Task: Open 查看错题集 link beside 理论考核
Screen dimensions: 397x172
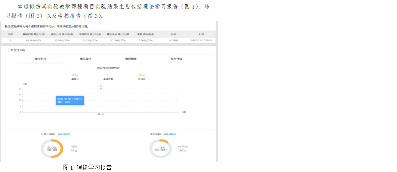Action: pyautogui.click(x=169, y=134)
